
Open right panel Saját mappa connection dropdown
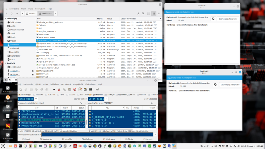(x=107, y=99)
